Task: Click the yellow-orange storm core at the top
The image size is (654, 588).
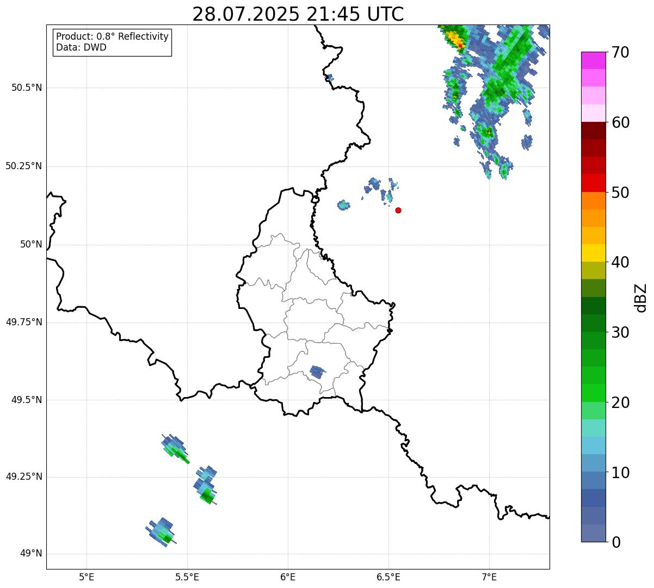Action: click(455, 39)
